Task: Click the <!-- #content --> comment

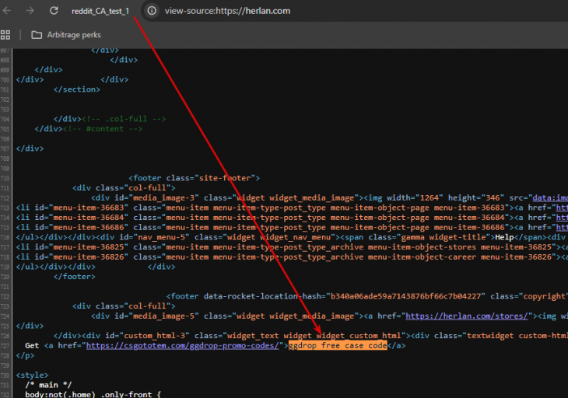Action: 103,129
